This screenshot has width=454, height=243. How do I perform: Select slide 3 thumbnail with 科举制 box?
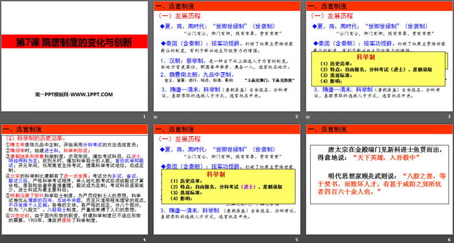(x=379, y=57)
